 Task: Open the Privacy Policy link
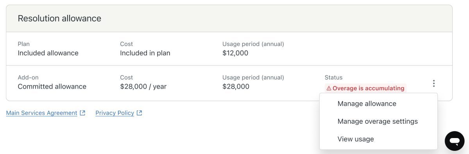coord(115,113)
